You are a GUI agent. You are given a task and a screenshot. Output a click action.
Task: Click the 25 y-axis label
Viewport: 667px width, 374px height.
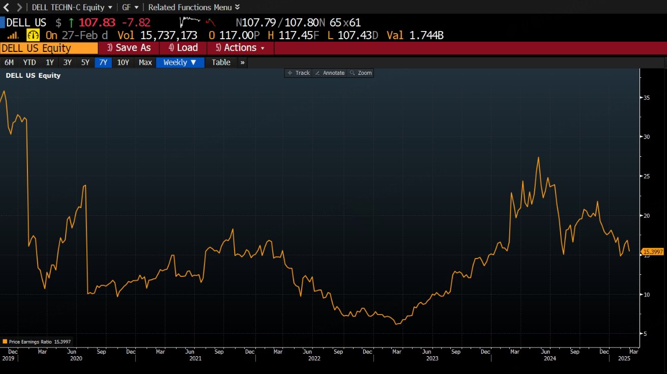click(648, 177)
